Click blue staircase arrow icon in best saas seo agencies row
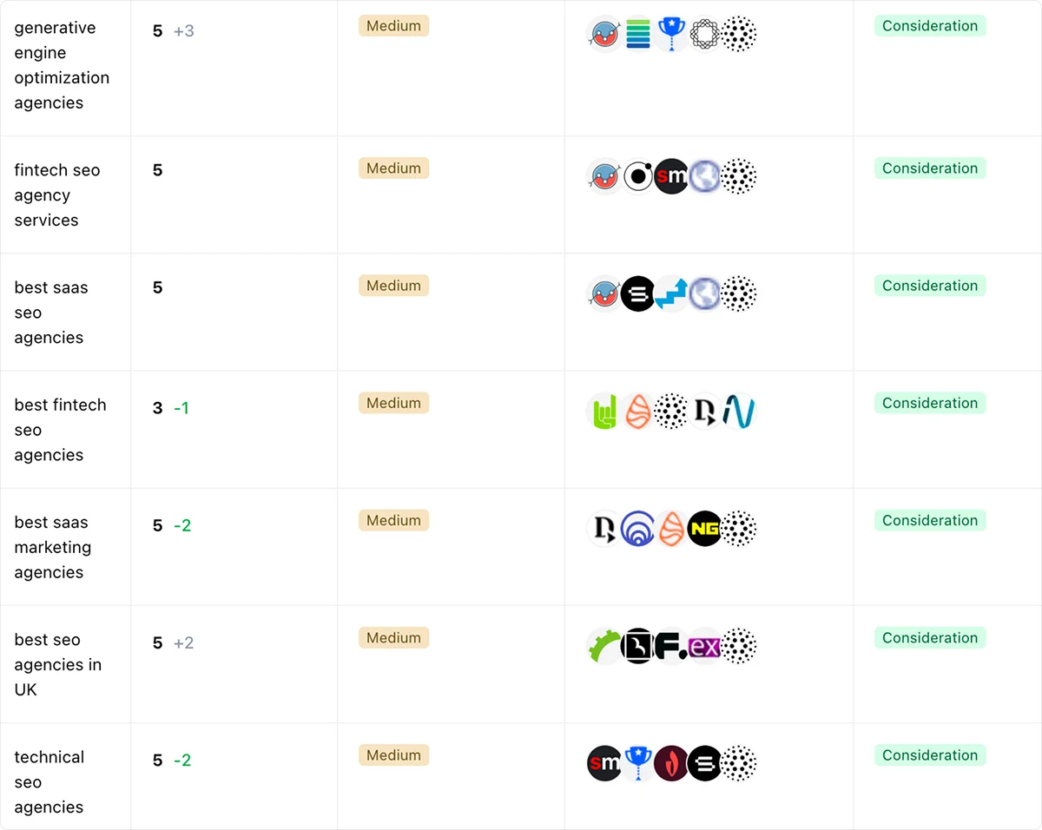The height and width of the screenshot is (830, 1042). click(671, 294)
